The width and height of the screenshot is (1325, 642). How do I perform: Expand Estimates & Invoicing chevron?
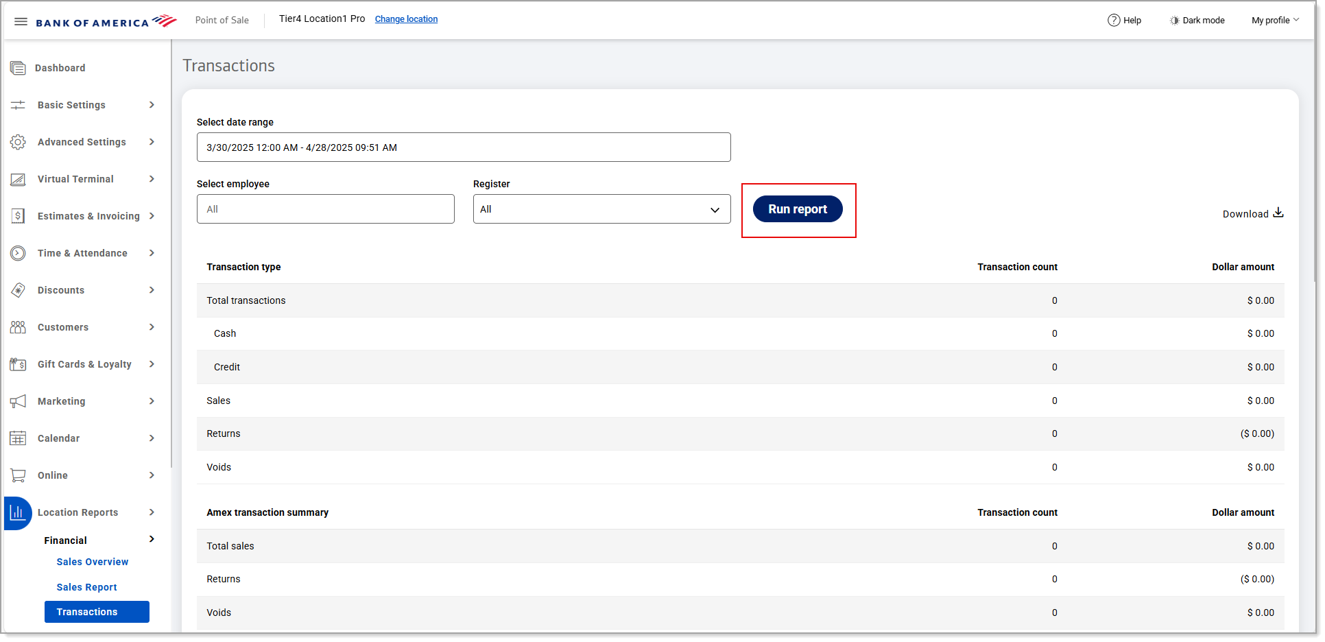(152, 216)
